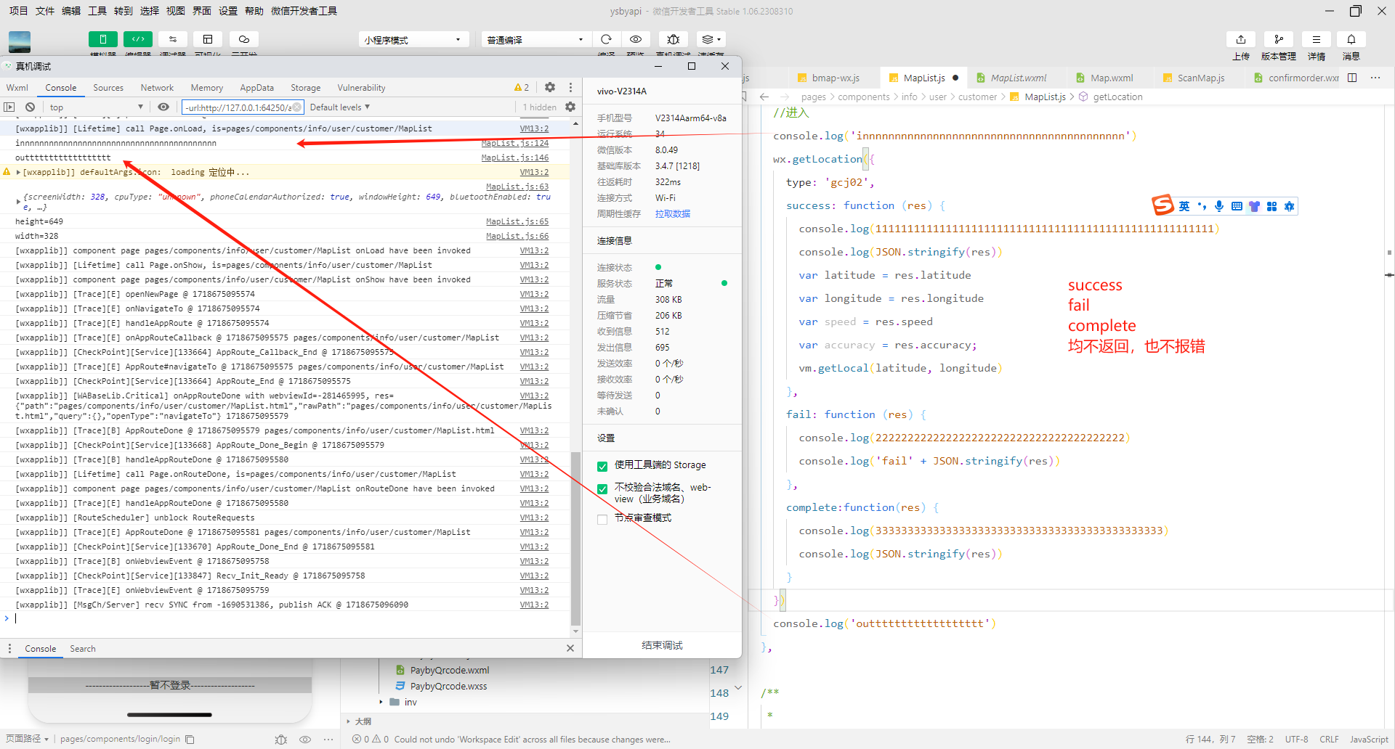Clear the console filter input text
Viewport: 1395px width, 749px height.
coord(296,107)
